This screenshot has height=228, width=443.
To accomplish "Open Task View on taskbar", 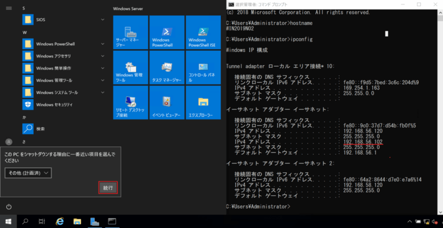I will point(42,221).
